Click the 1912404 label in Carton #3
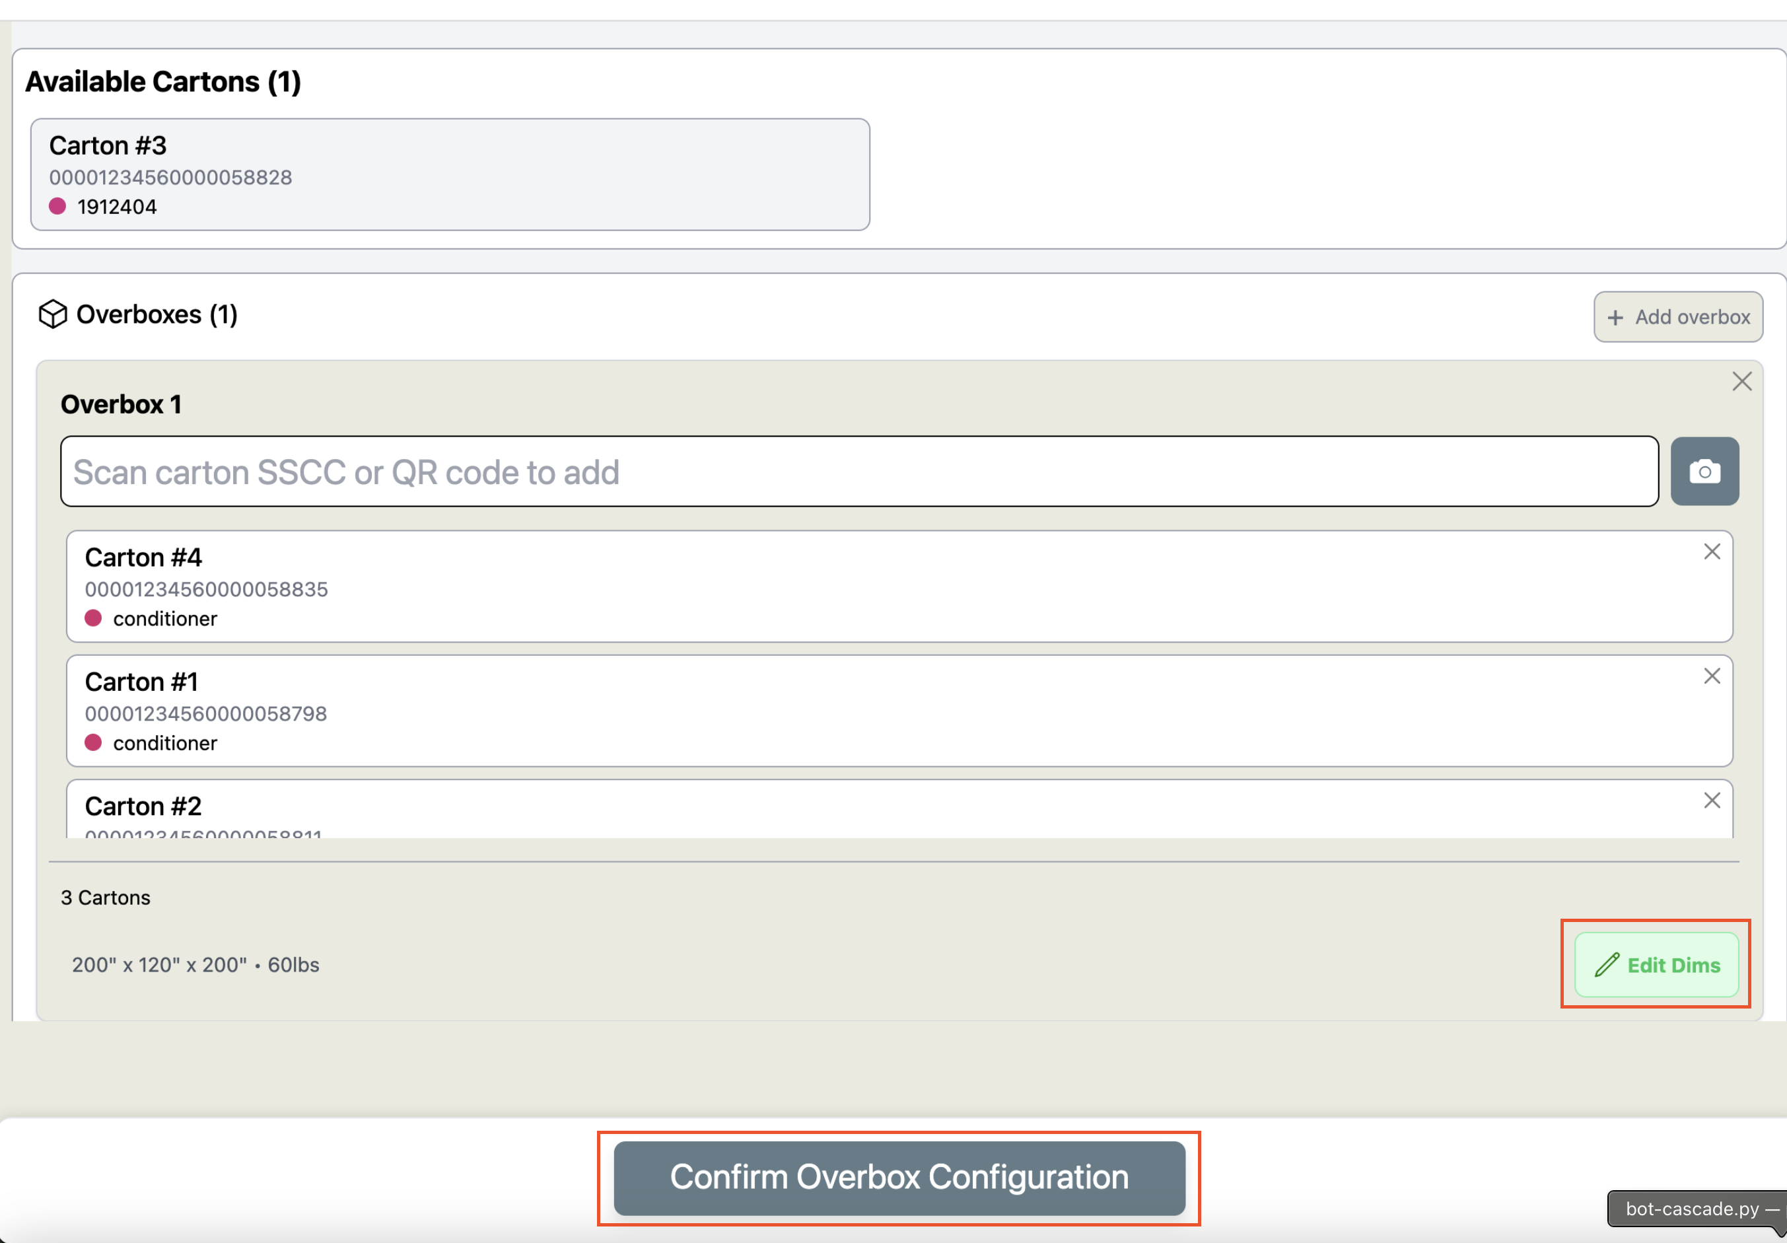 [118, 207]
